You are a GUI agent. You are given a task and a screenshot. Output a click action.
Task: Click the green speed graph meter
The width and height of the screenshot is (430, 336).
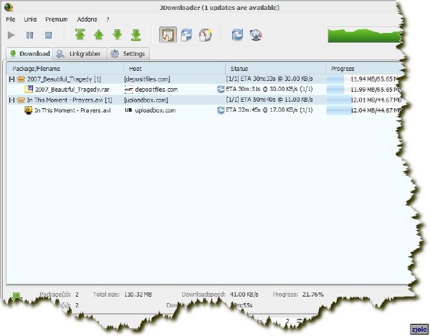364,35
